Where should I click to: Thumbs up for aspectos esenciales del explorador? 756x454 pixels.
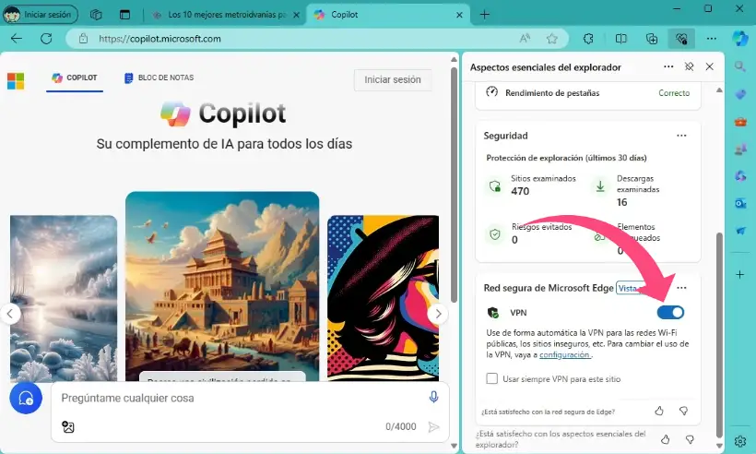(666, 439)
